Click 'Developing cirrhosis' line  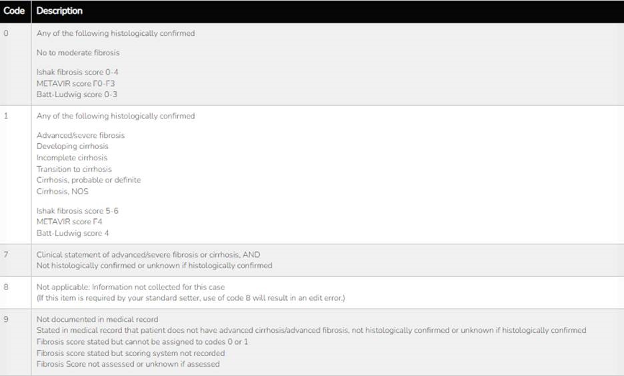(73, 146)
